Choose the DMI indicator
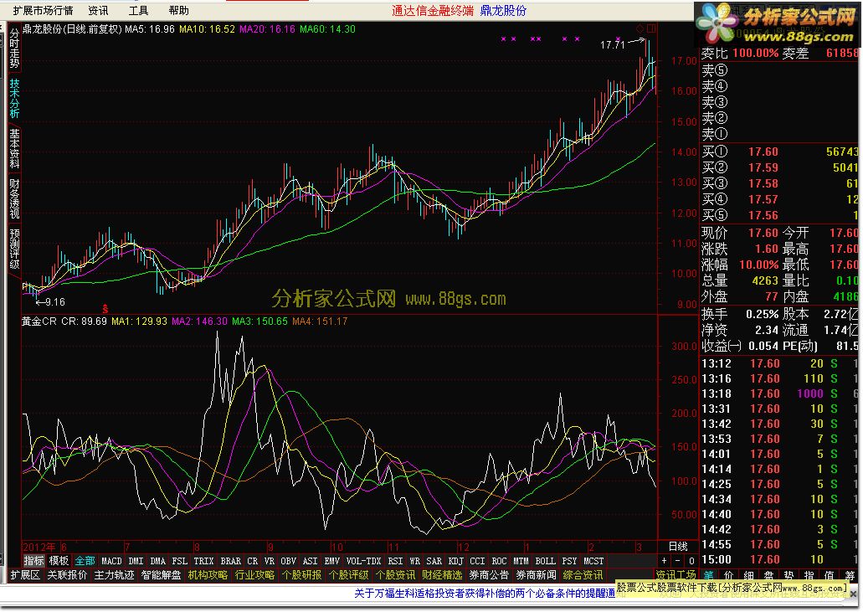863x612 pixels. point(136,561)
